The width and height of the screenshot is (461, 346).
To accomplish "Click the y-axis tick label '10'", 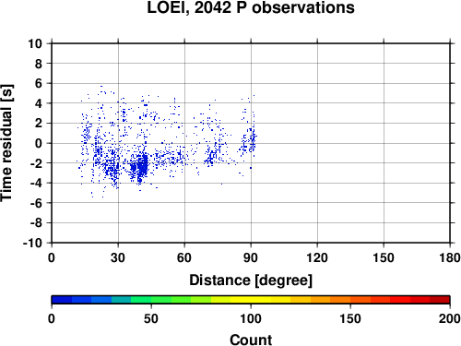I will 35,43.
